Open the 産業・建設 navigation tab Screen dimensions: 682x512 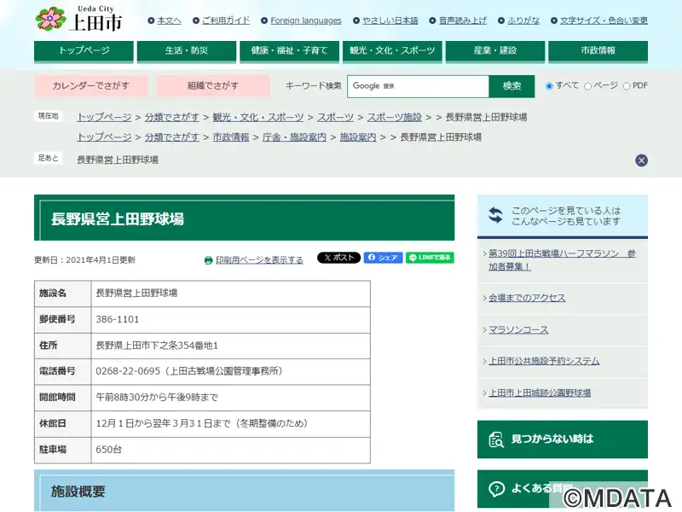click(x=495, y=51)
